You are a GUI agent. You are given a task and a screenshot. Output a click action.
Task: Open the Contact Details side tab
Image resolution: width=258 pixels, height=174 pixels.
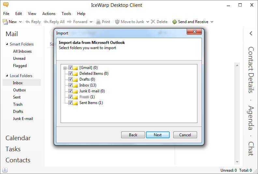coord(251,70)
